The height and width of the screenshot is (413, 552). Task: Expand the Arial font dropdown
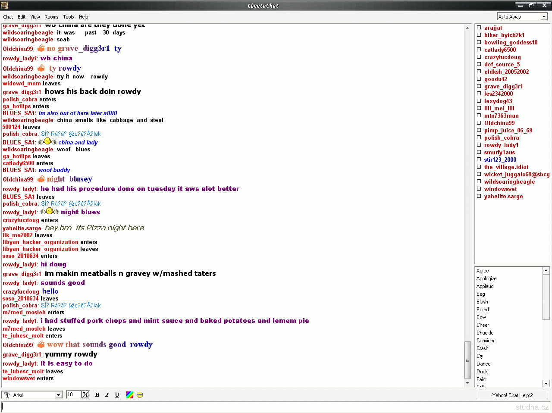click(x=58, y=395)
